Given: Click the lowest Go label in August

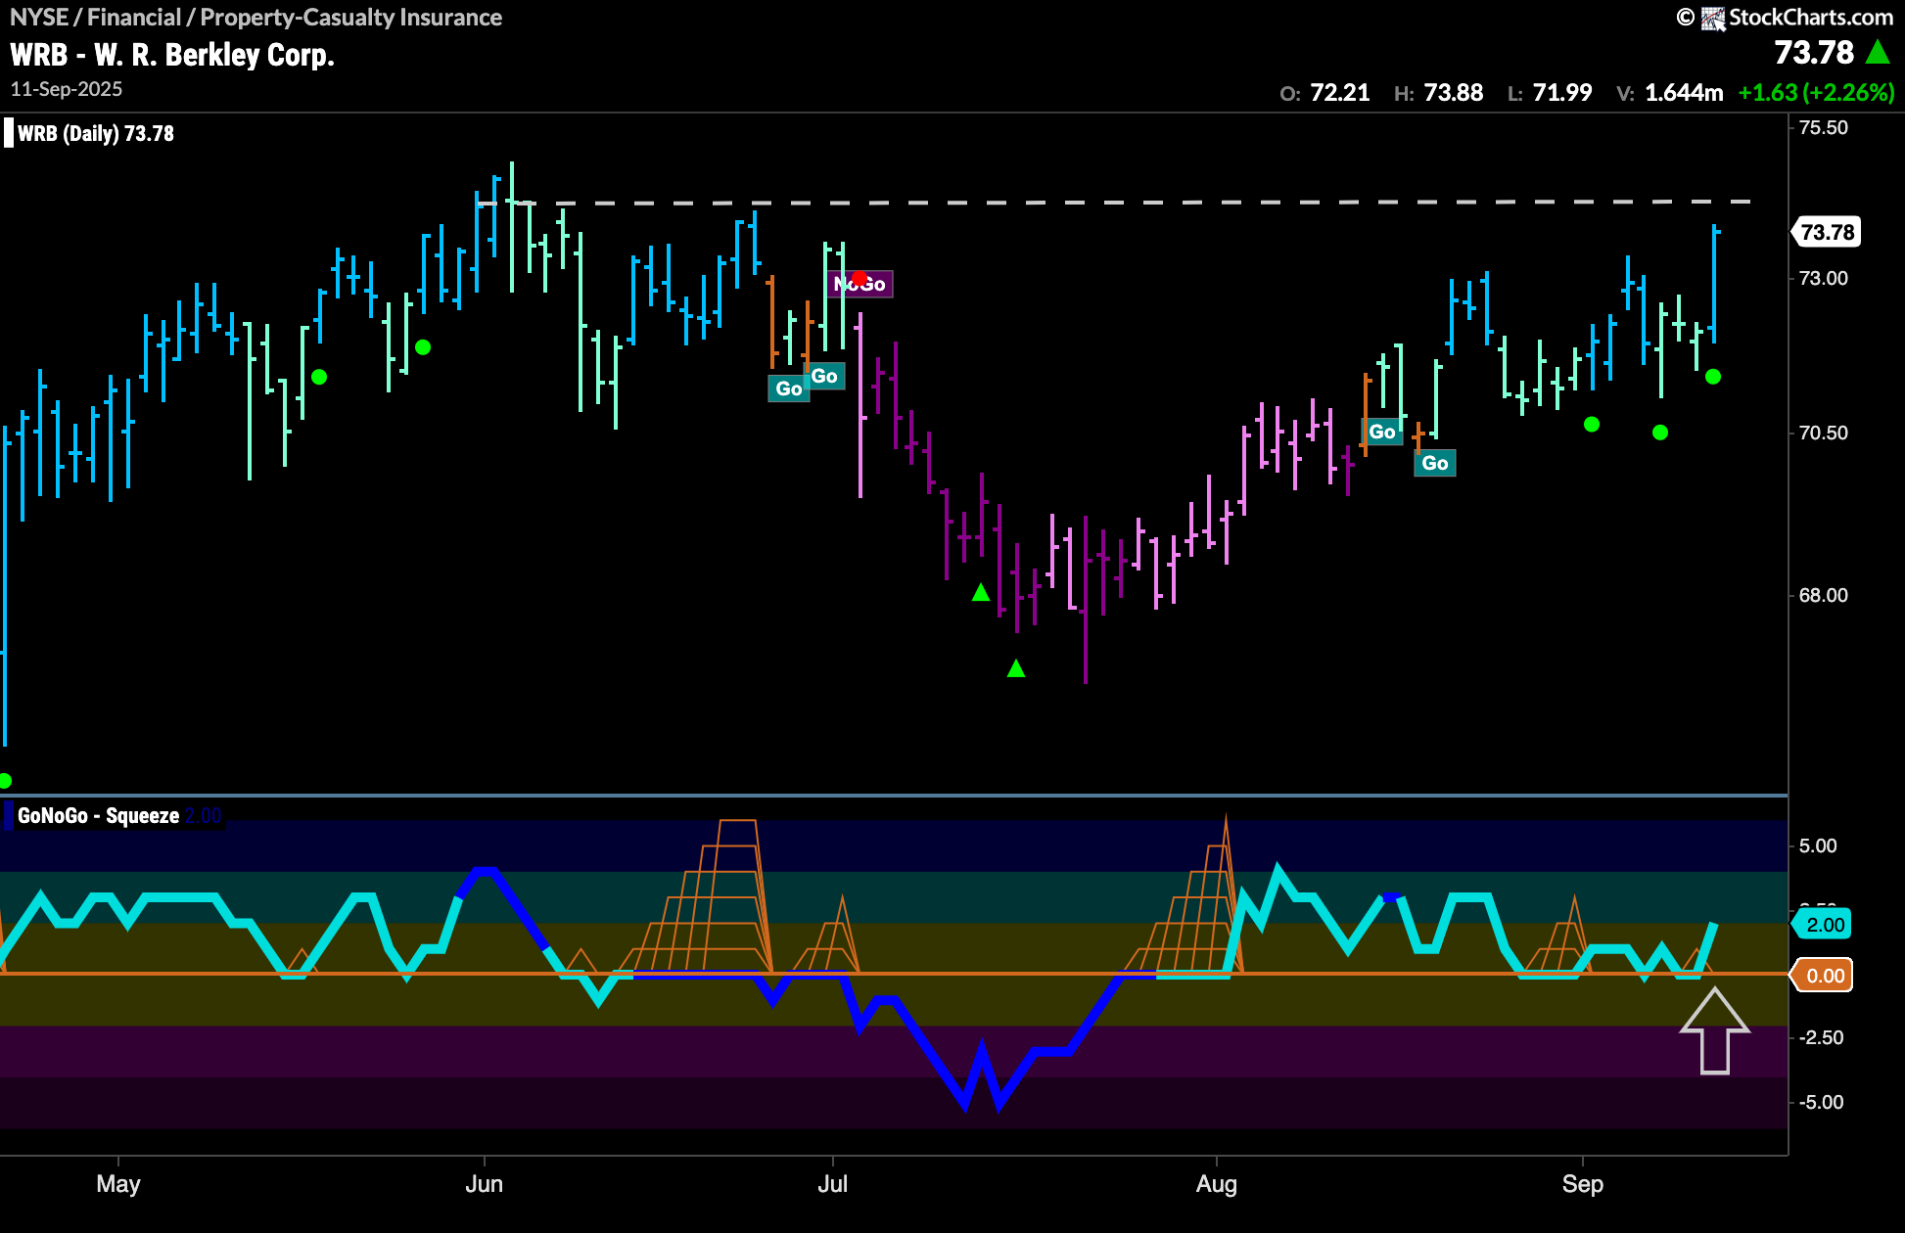Looking at the screenshot, I should click(x=1434, y=463).
